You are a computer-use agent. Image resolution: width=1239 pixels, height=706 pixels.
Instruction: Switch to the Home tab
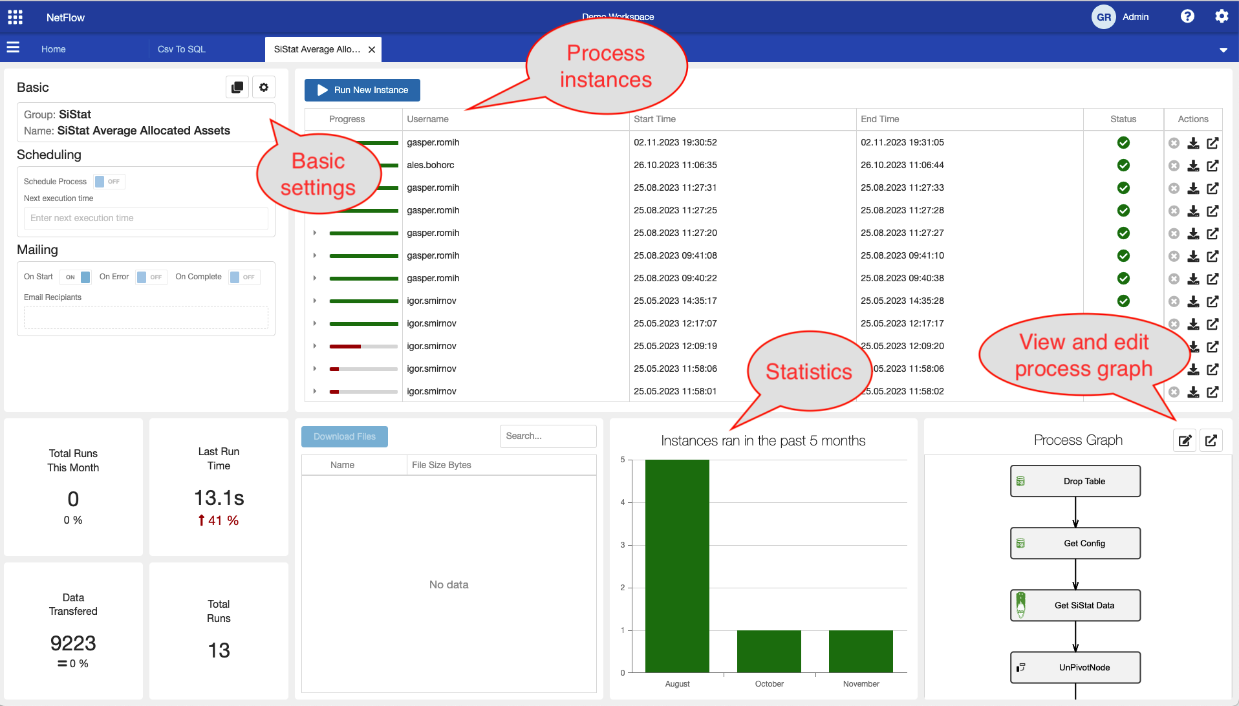point(54,49)
